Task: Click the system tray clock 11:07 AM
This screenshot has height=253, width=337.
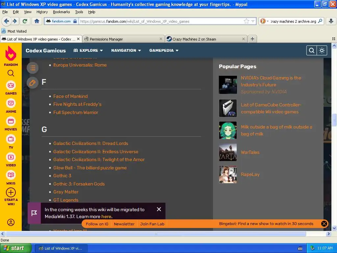Action: point(325,248)
